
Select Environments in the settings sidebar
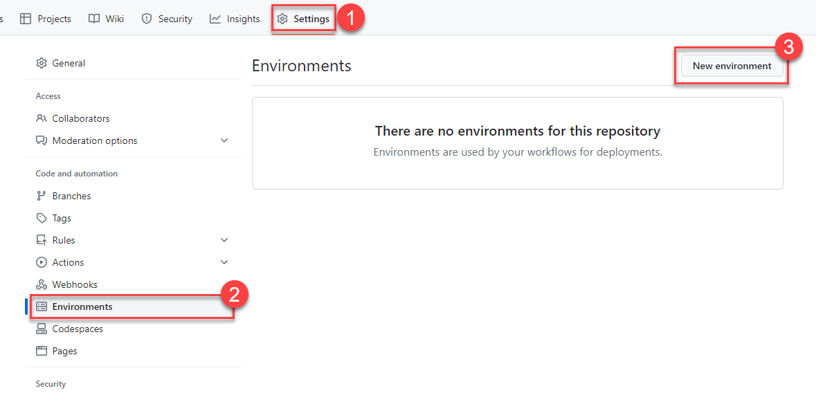click(82, 307)
